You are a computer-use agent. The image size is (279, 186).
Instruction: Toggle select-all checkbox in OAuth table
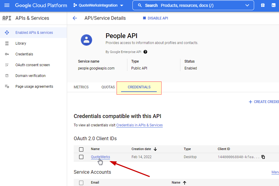coord(81,149)
